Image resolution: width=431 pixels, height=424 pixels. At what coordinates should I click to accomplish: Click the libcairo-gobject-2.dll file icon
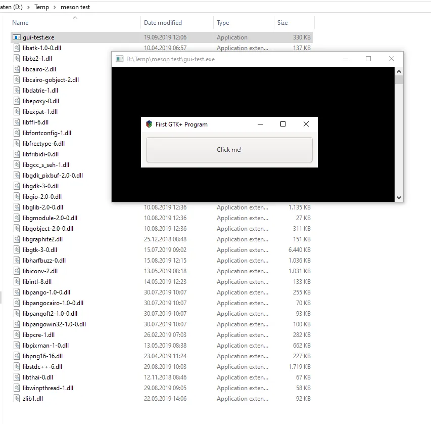click(x=17, y=80)
